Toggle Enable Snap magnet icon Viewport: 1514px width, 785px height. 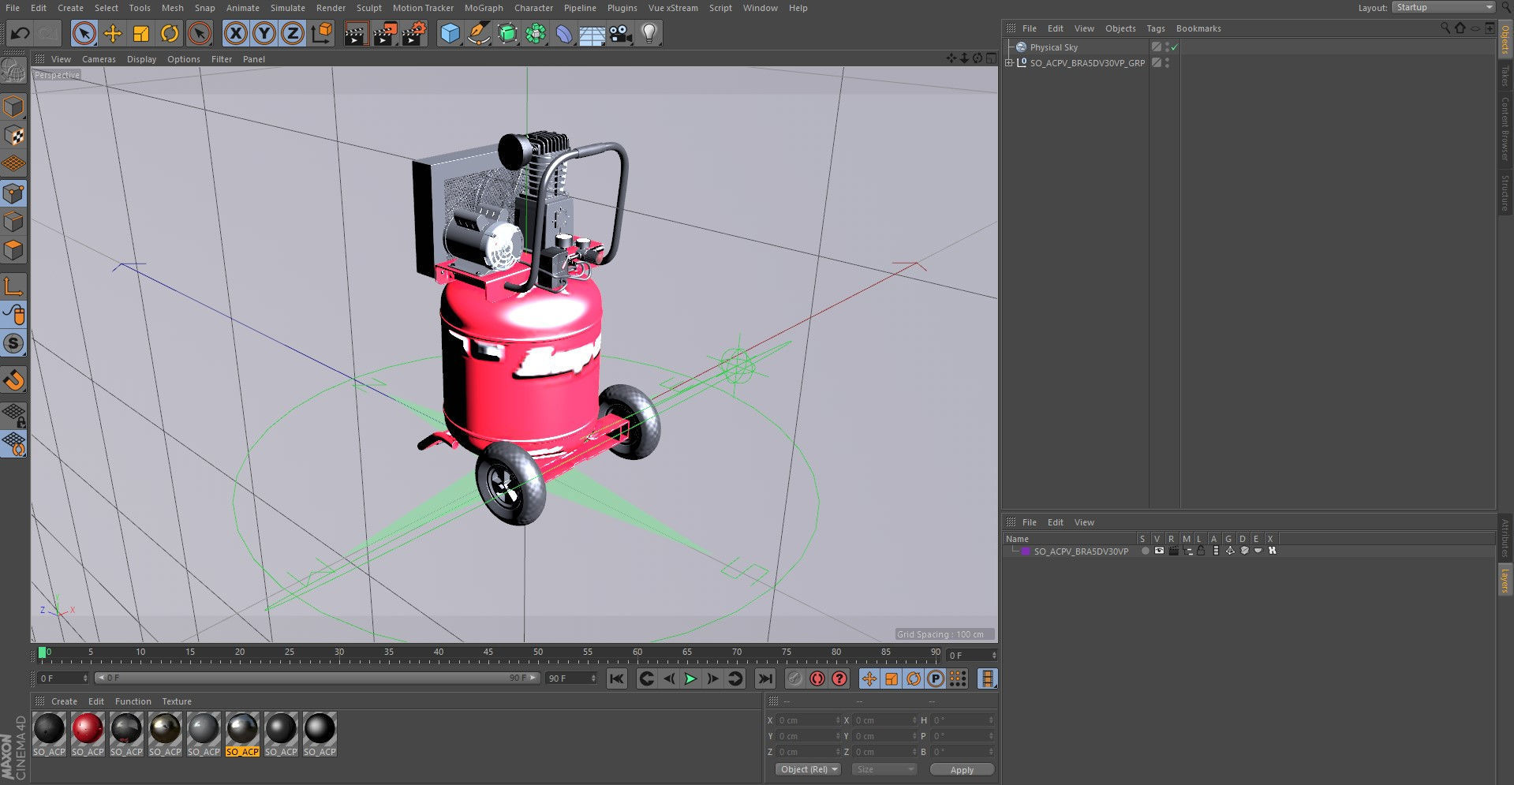[13, 380]
